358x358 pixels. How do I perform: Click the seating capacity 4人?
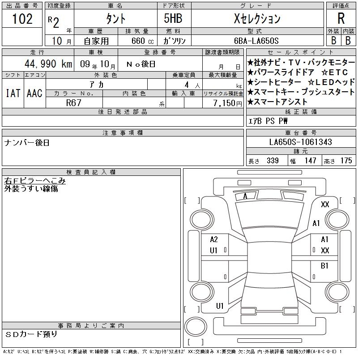click(x=192, y=85)
